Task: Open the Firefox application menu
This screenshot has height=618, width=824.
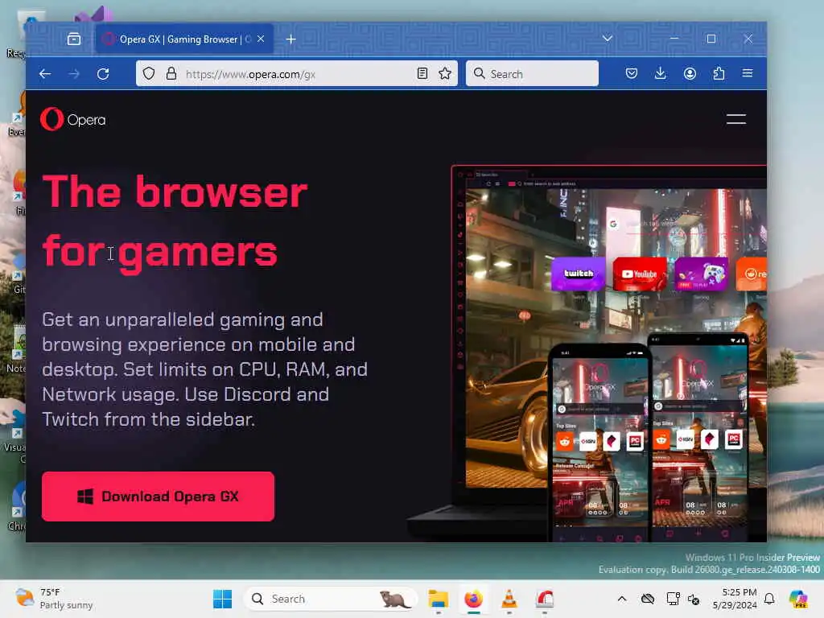Action: pos(748,73)
